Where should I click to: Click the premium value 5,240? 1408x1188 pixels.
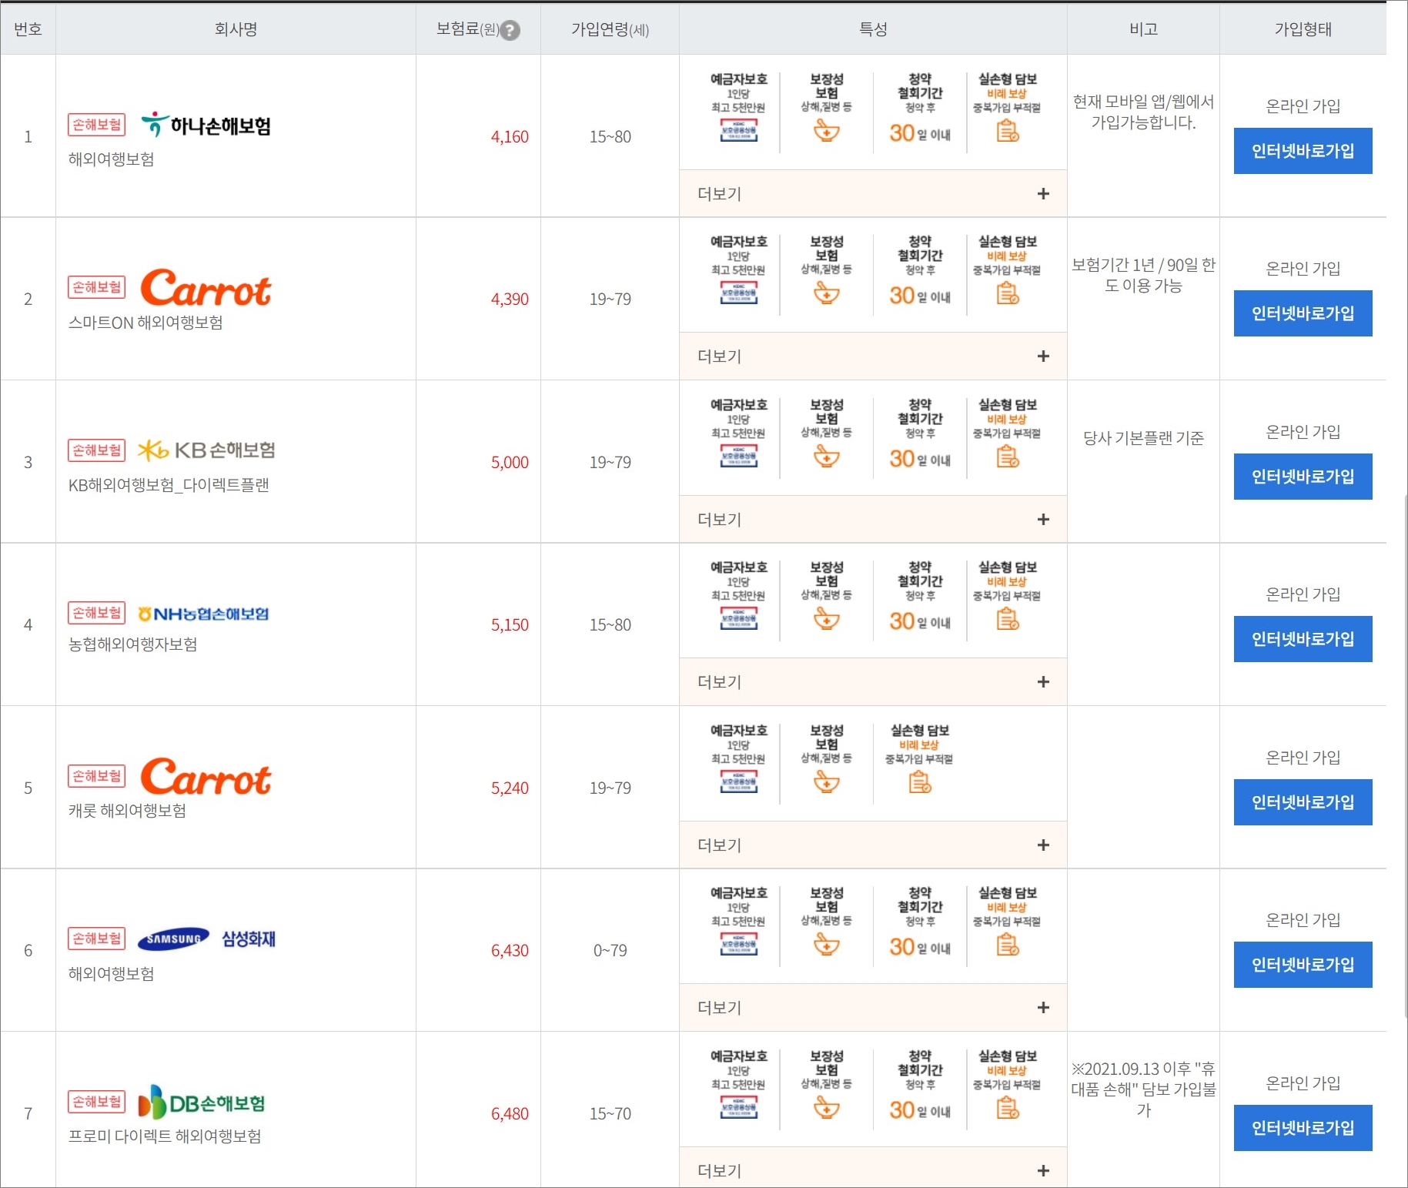510,788
